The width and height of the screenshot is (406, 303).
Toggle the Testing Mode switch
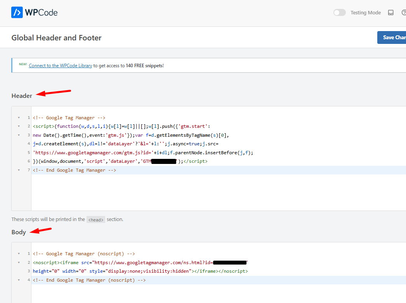(340, 12)
